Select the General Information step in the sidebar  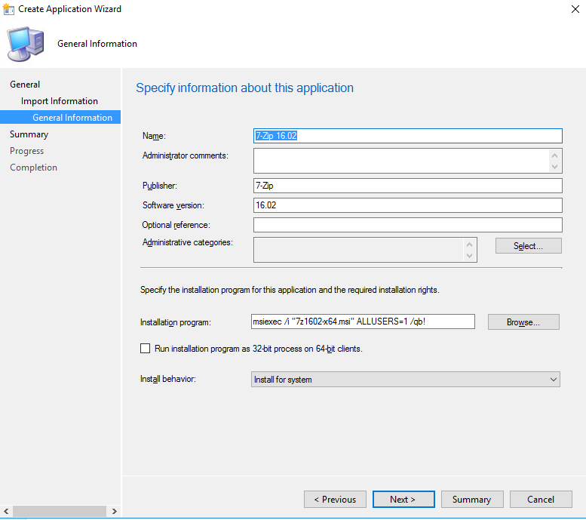60,117
